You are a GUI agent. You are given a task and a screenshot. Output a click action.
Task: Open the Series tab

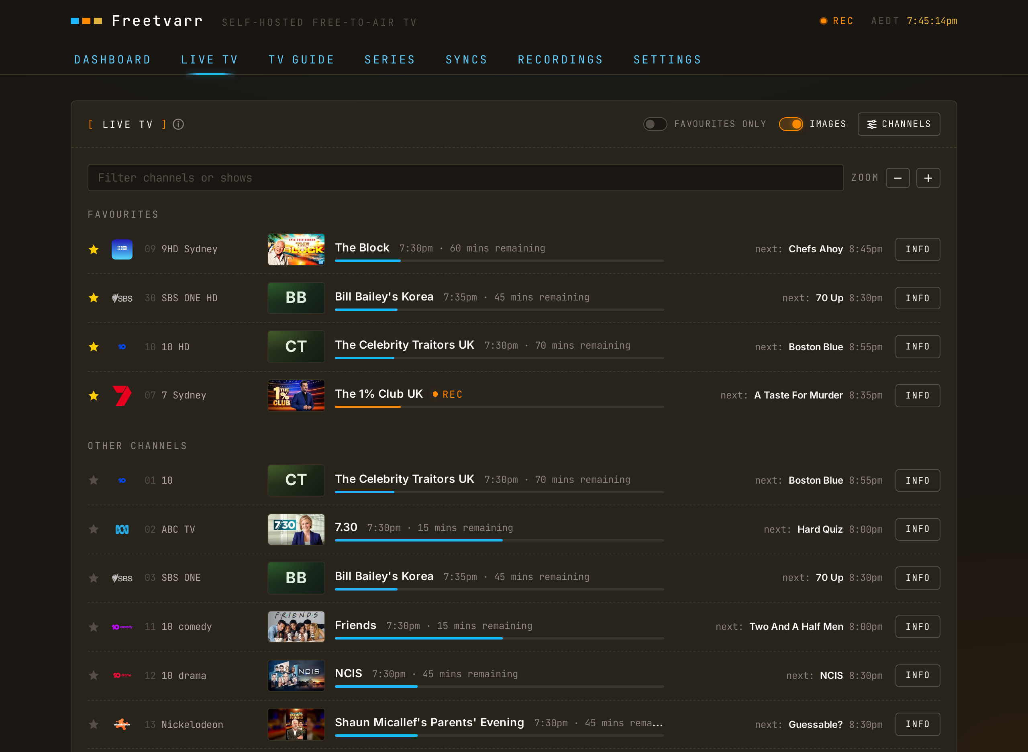[390, 59]
